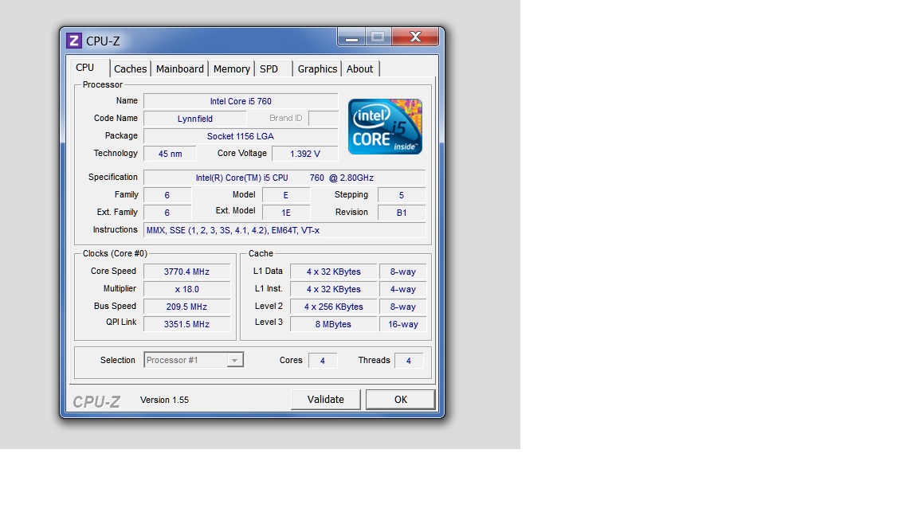Click the Multiplier value x 18.0

[x=186, y=289]
